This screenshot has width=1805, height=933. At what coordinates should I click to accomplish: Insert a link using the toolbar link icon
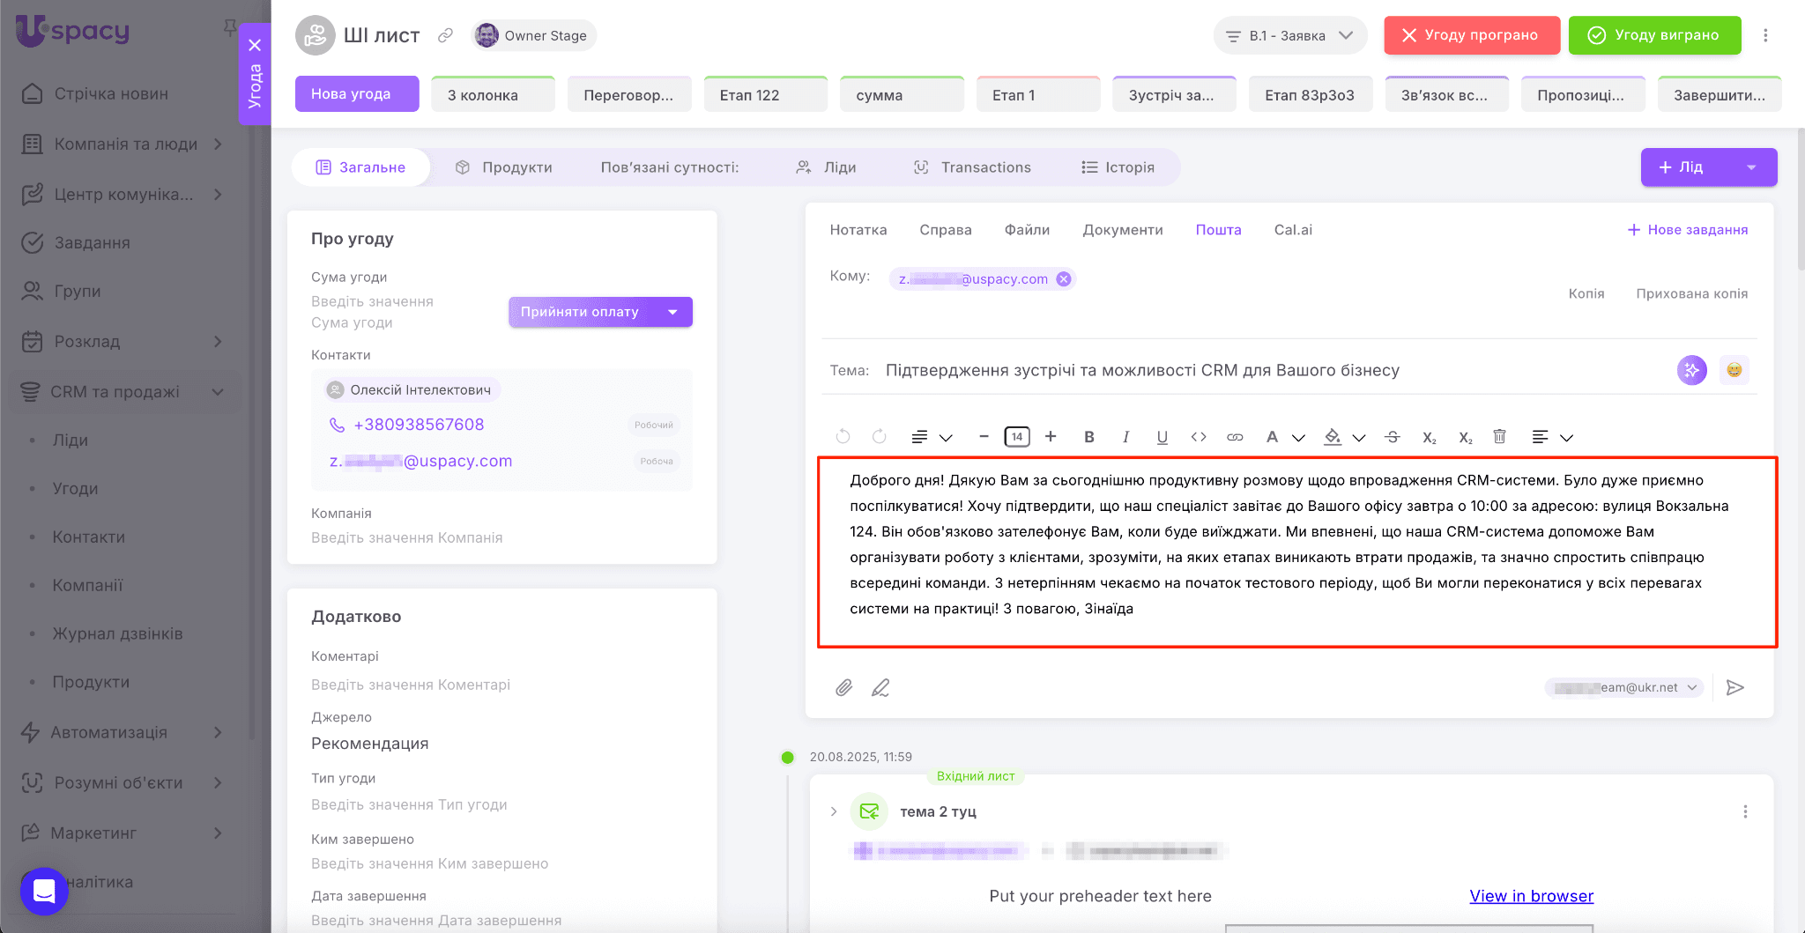coord(1235,437)
